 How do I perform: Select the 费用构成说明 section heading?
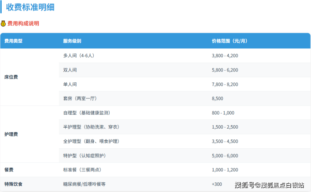23,24
